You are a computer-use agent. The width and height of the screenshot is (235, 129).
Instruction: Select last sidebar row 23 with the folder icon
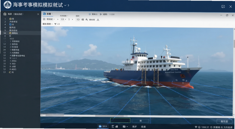tap(21, 72)
